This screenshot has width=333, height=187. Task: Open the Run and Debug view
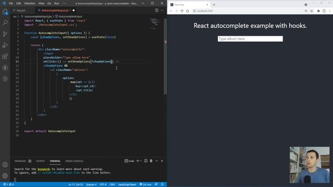pos(5,45)
